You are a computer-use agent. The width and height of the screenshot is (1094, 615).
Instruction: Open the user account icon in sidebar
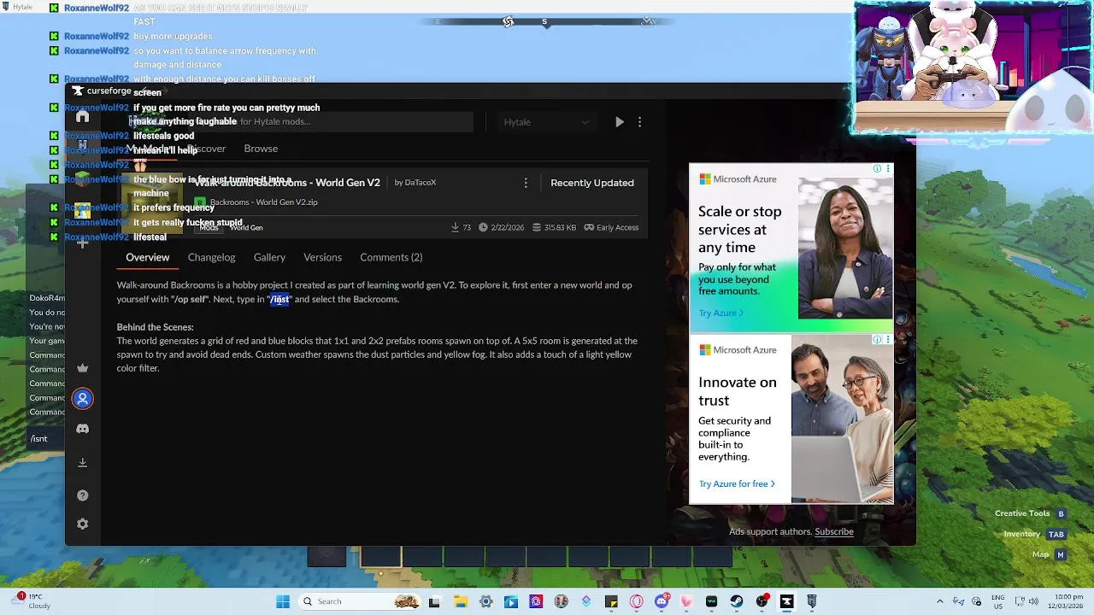pos(83,398)
